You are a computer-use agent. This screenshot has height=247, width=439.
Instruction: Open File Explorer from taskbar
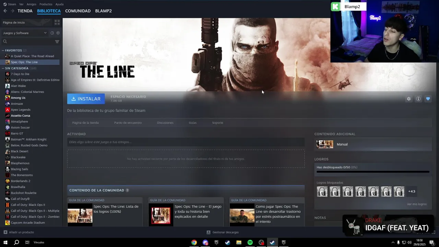[239, 243]
